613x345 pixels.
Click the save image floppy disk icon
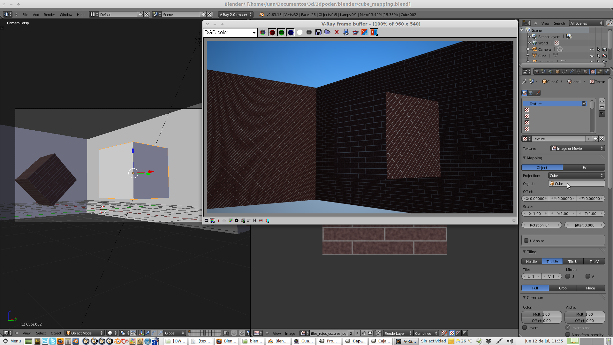pos(318,32)
